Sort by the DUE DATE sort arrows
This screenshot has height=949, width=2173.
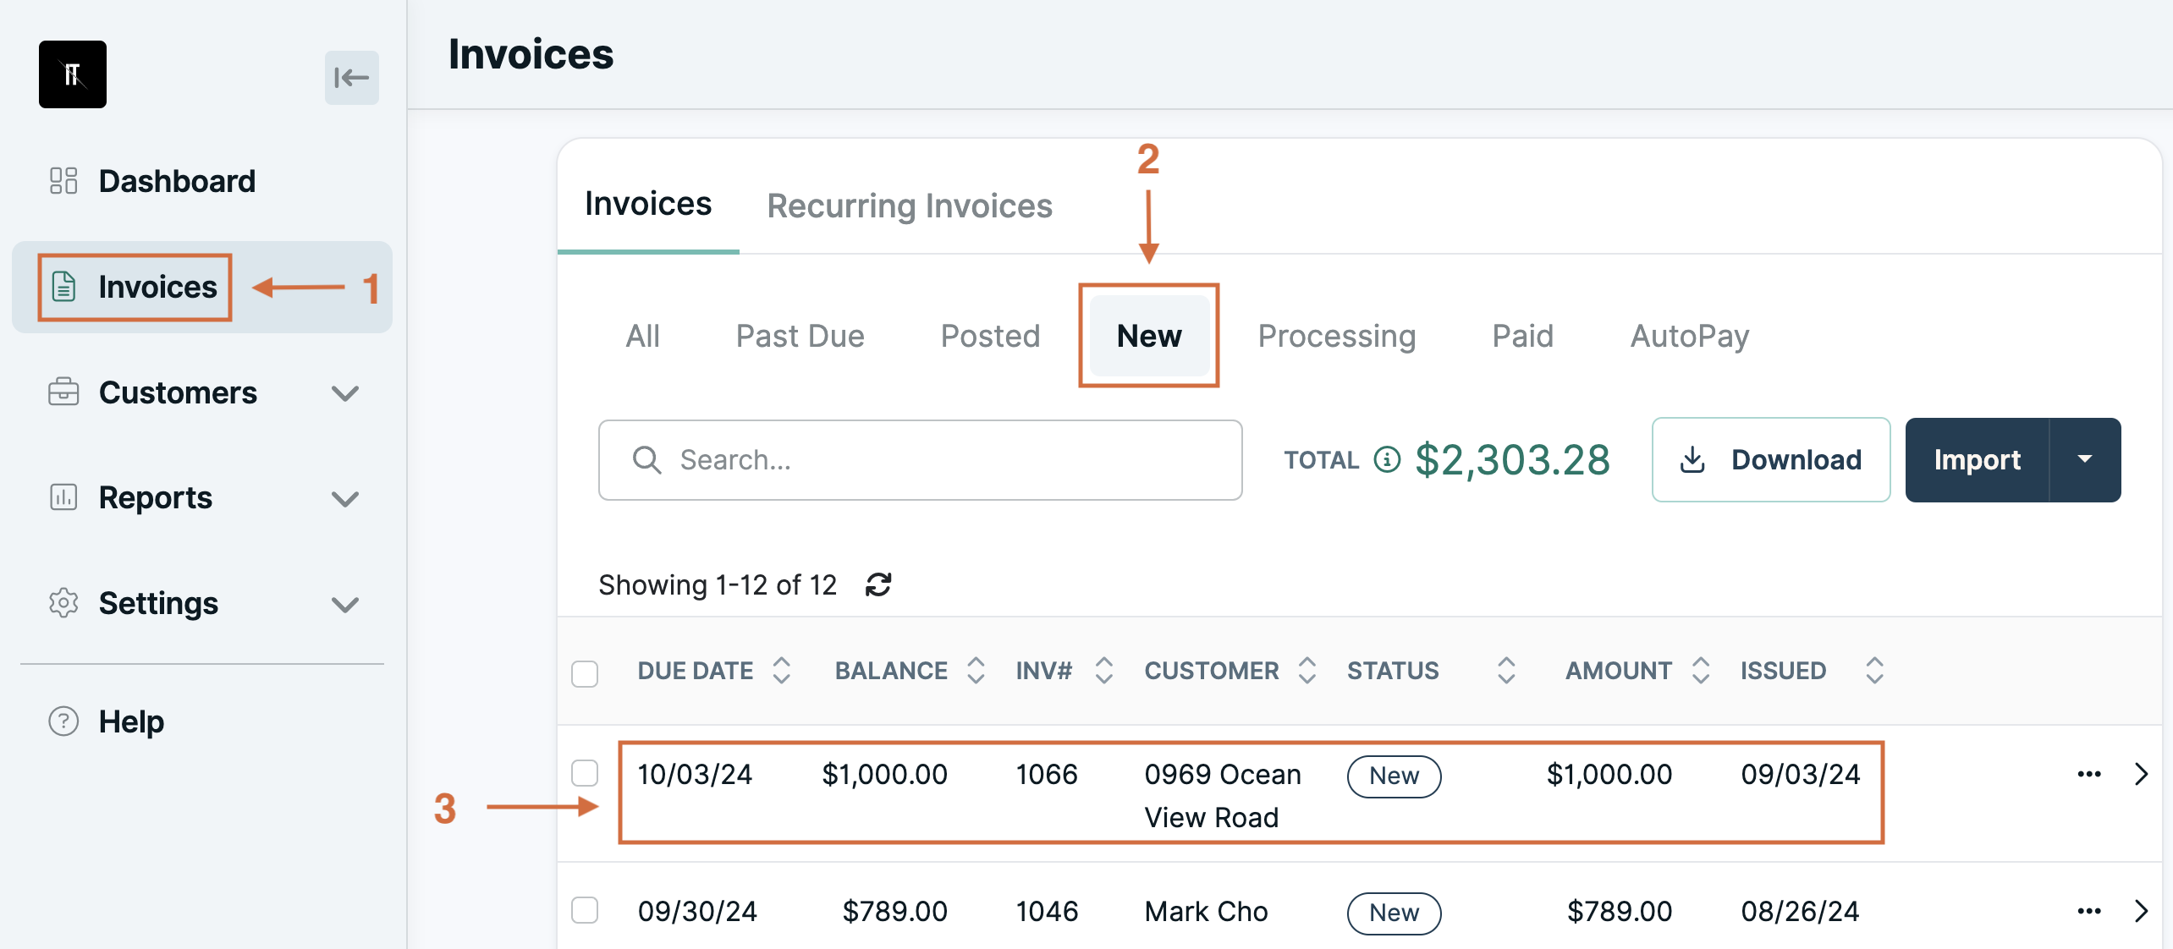tap(782, 671)
